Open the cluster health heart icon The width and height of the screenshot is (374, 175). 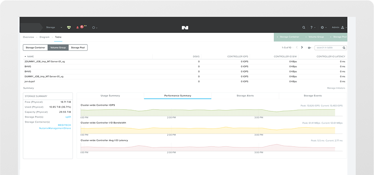click(x=69, y=27)
